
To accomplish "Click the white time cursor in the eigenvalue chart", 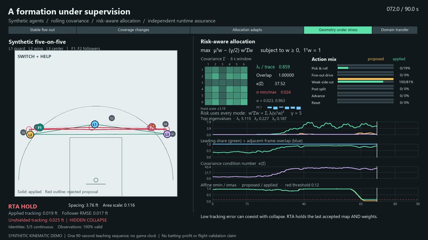I will (377, 128).
